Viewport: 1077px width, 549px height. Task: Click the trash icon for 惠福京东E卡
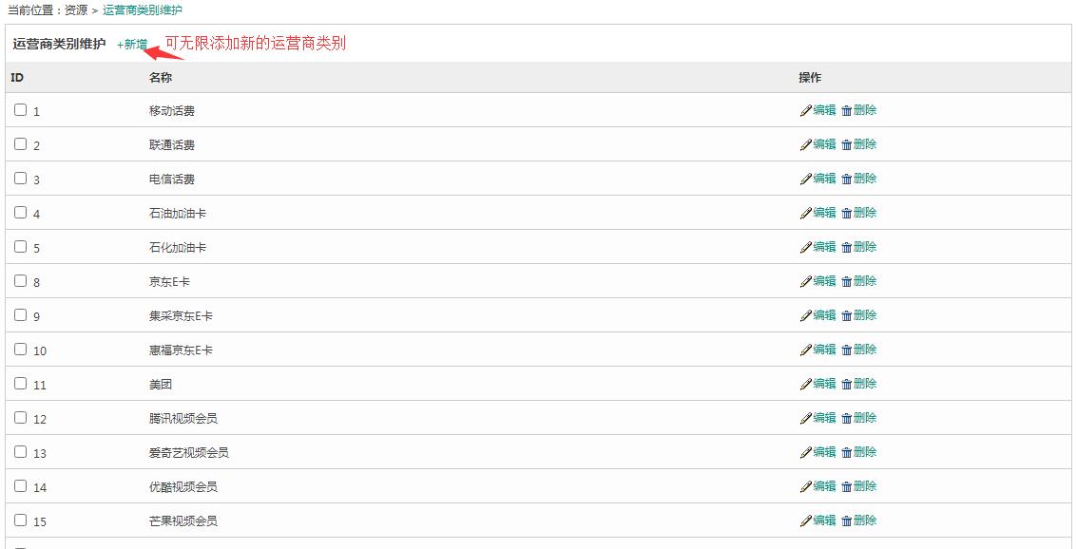coord(847,350)
